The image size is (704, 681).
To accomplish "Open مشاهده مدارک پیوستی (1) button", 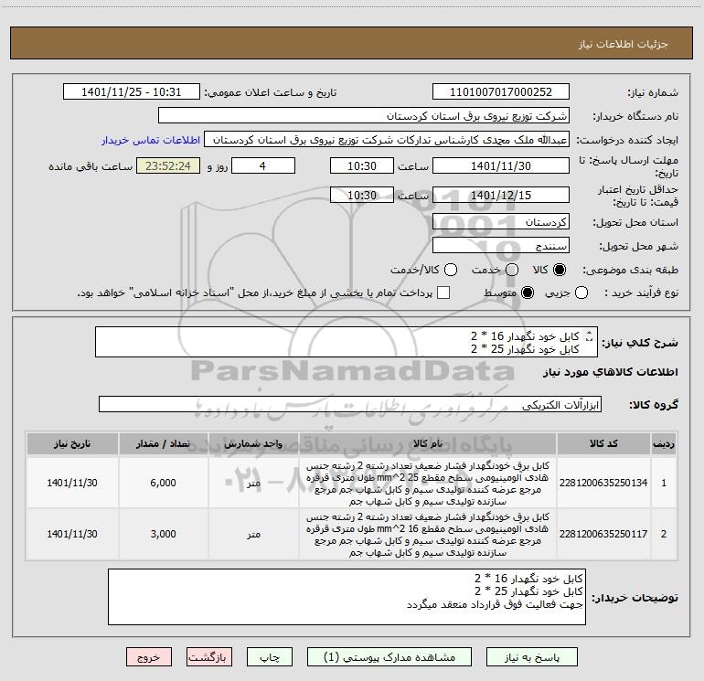I will pos(389,657).
